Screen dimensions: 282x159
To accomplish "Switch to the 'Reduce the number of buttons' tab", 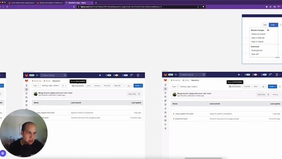I will [50, 3].
